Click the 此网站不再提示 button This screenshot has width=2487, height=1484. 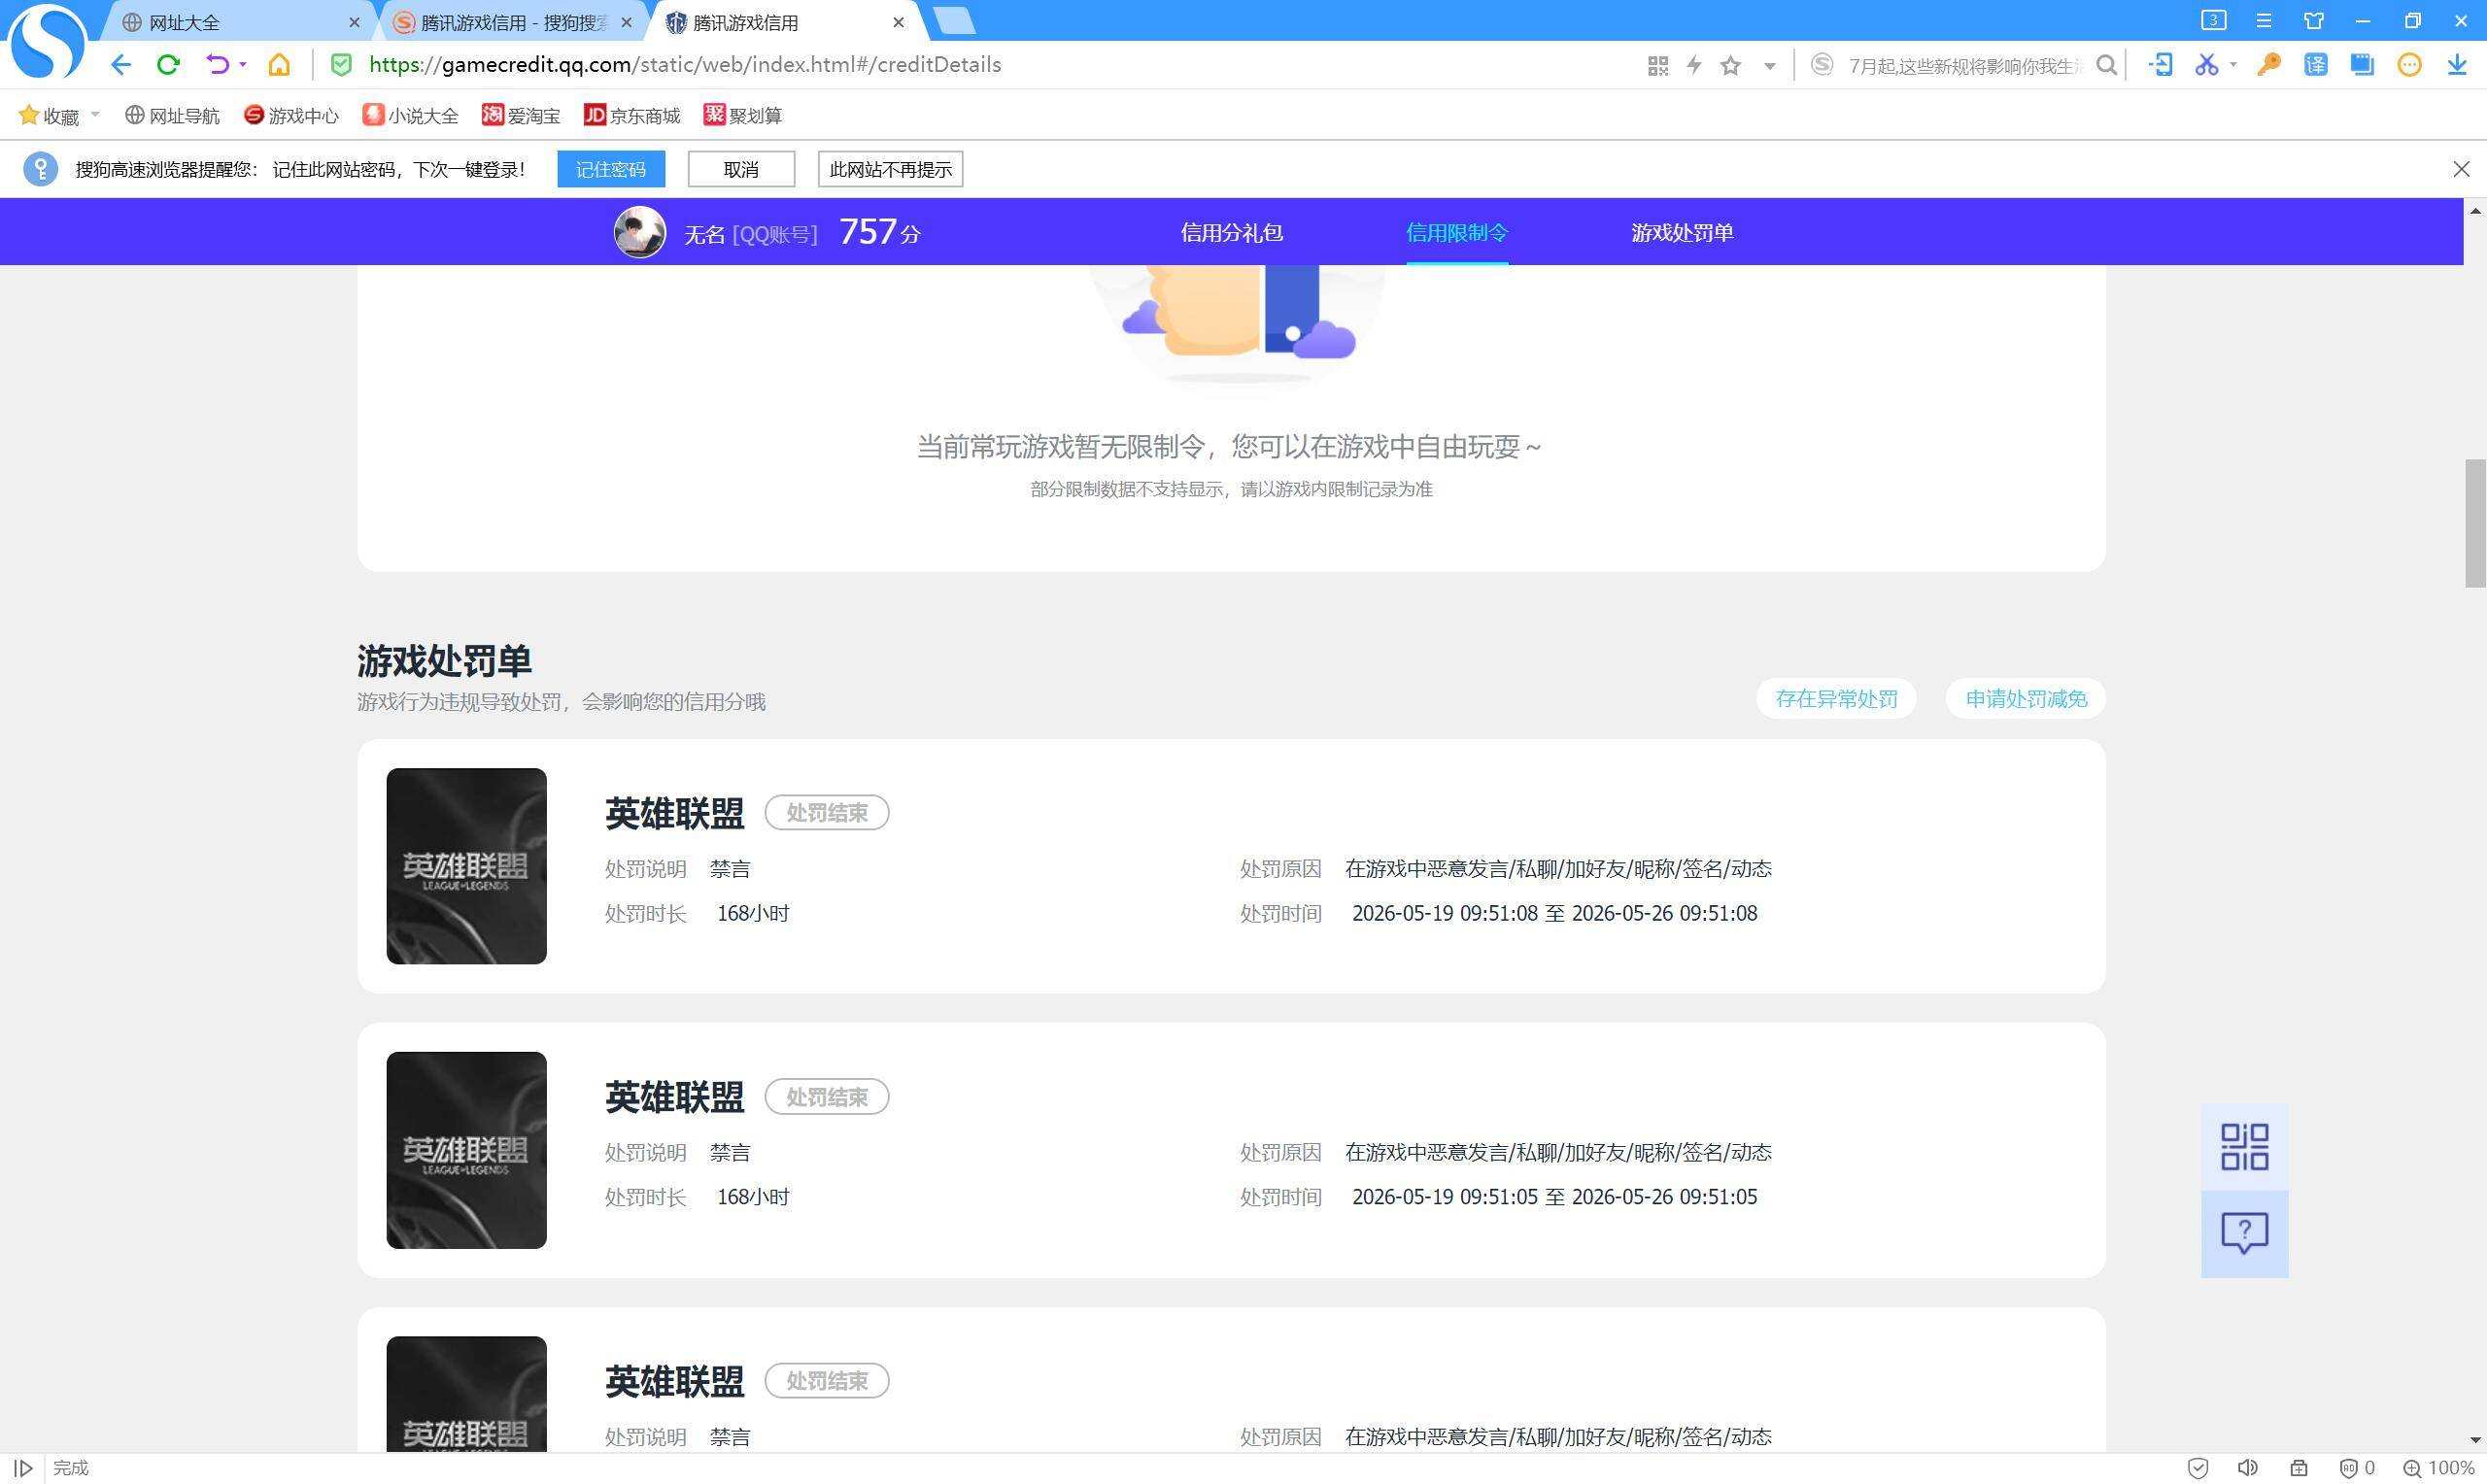[890, 169]
